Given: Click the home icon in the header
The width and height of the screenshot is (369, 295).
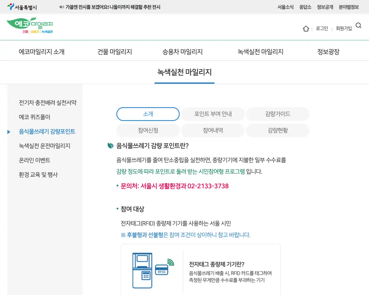Looking at the screenshot, I should (x=306, y=29).
